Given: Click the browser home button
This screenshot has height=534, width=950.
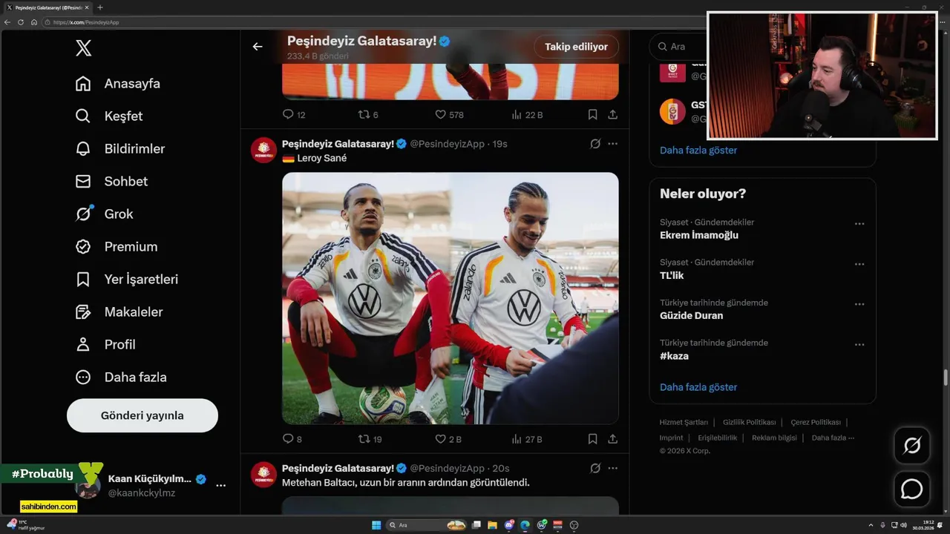Looking at the screenshot, I should [x=34, y=22].
